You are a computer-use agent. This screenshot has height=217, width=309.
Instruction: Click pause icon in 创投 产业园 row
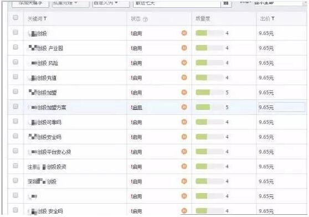(x=184, y=48)
